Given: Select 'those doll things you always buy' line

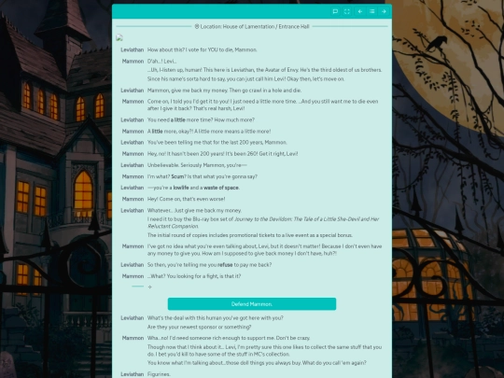Looking at the screenshot, I should point(257,363).
